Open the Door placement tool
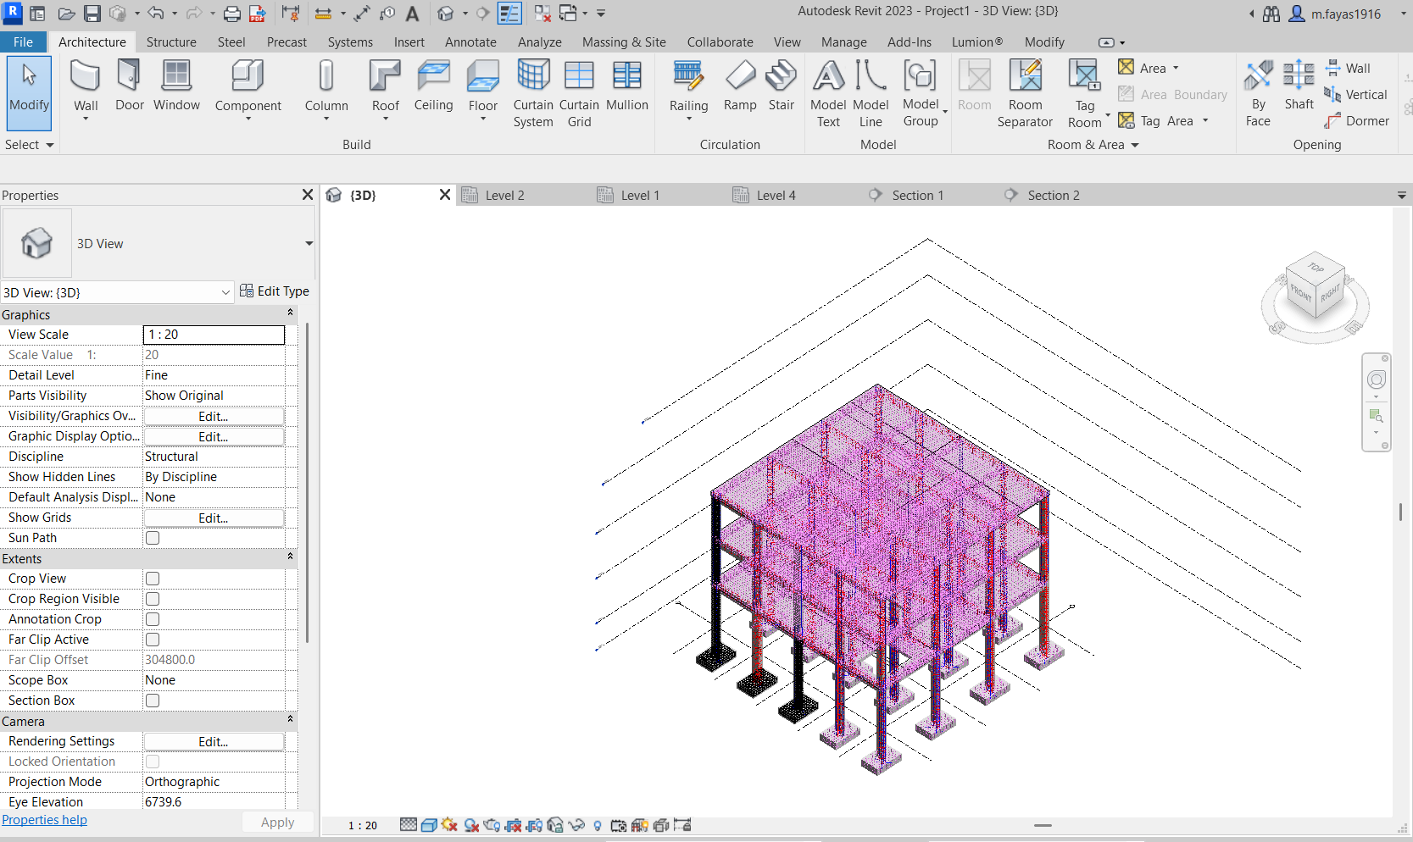Viewport: 1413px width, 842px height. click(x=129, y=85)
